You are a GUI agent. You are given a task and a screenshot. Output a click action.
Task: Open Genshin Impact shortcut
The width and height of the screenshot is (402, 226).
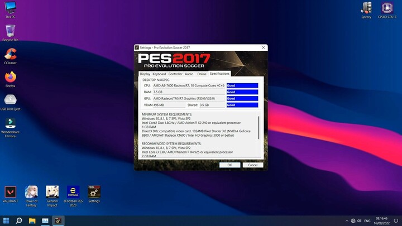(x=52, y=196)
